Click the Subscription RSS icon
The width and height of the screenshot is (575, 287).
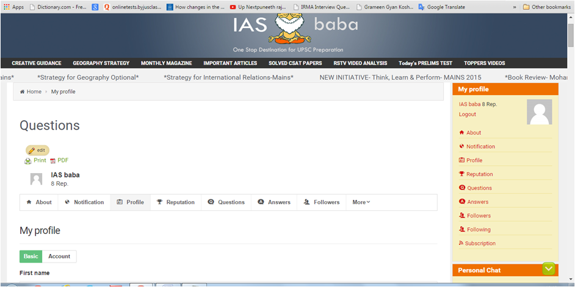coord(461,243)
